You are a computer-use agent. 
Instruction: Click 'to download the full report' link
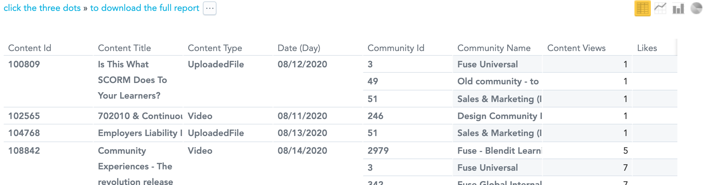tap(145, 8)
